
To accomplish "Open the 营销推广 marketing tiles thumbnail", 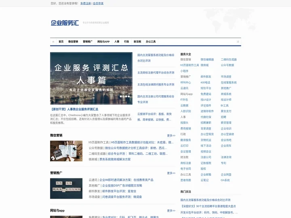I will point(66,189).
